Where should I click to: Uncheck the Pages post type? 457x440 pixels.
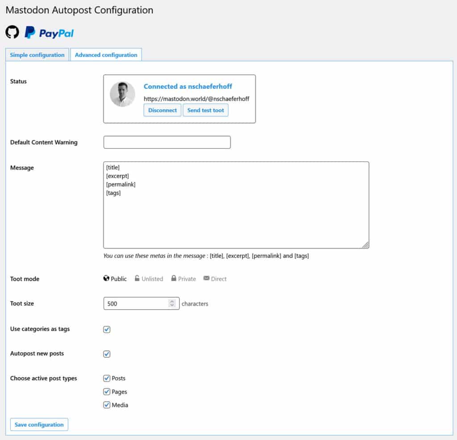click(107, 391)
